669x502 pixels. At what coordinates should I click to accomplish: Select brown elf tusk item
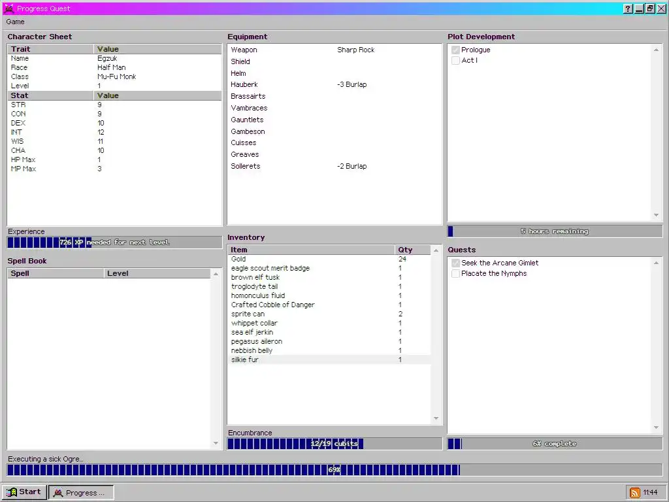pos(329,277)
